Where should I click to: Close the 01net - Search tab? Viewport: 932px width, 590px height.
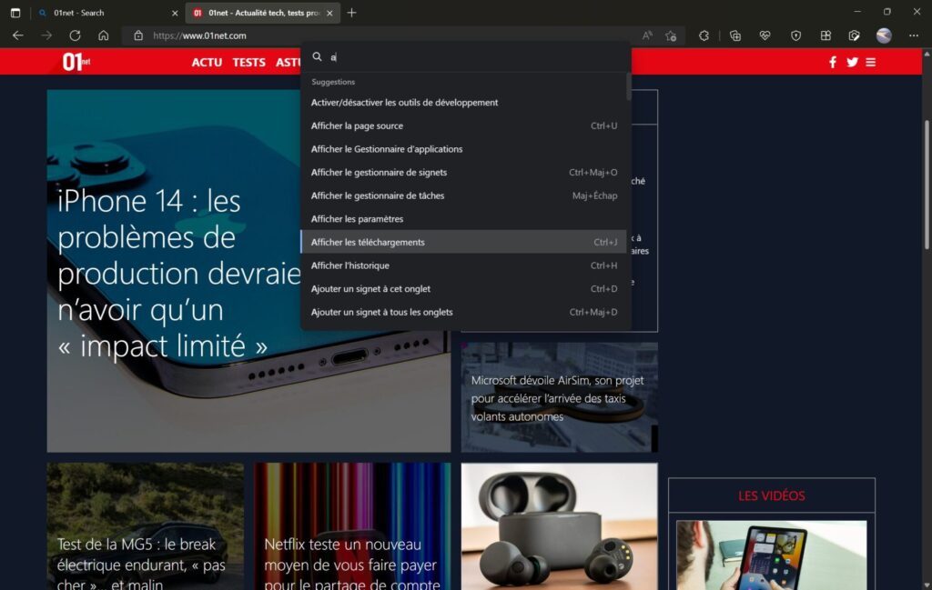click(175, 13)
